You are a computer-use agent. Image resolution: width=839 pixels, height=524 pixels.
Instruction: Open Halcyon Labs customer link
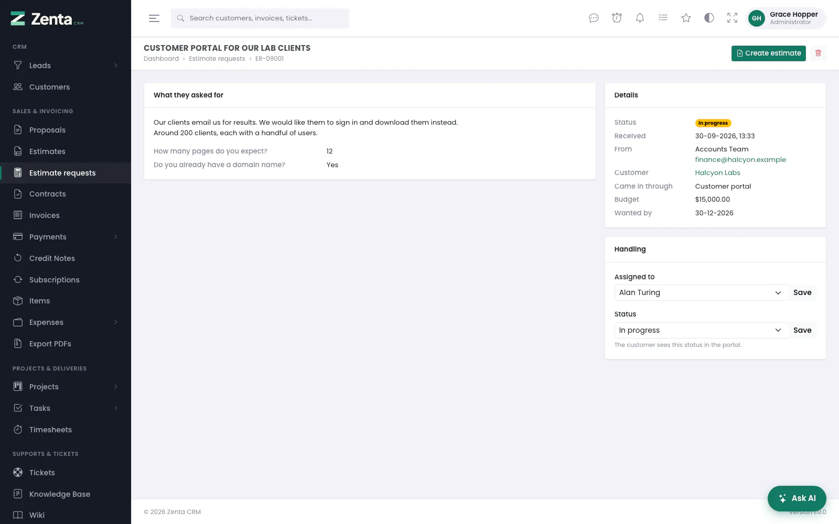tap(717, 173)
